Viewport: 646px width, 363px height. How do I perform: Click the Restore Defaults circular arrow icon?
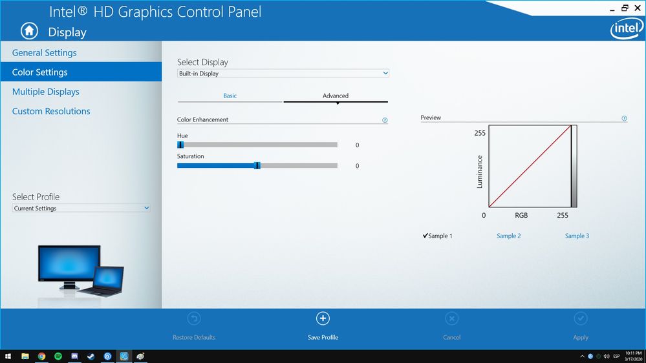tap(193, 318)
